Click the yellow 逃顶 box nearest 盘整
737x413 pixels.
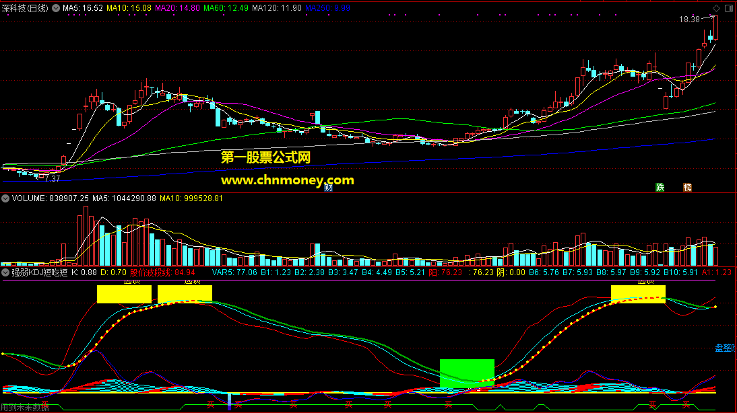point(638,294)
